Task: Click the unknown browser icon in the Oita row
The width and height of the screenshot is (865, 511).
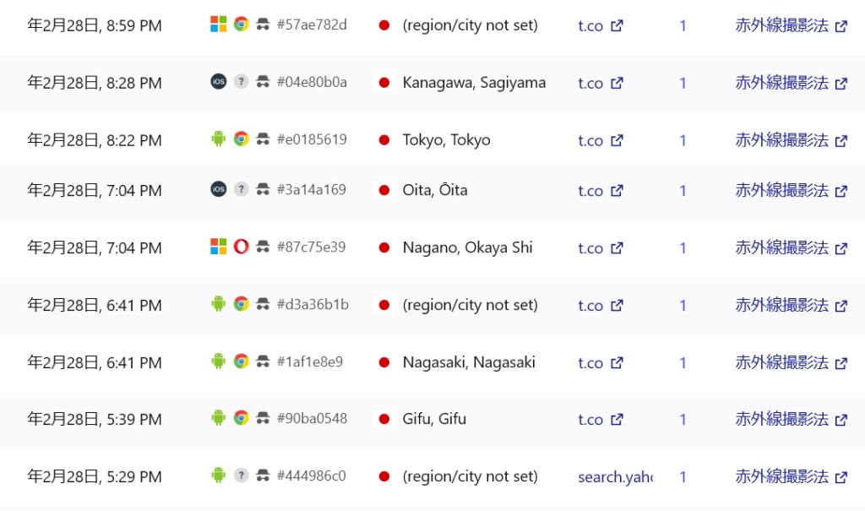Action: tap(241, 189)
